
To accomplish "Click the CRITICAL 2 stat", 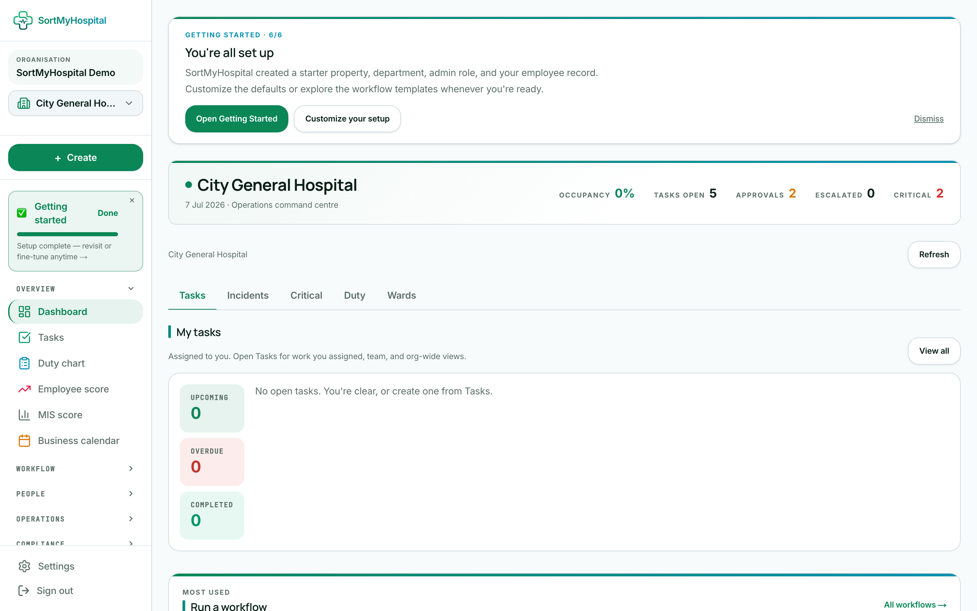I will pos(918,193).
